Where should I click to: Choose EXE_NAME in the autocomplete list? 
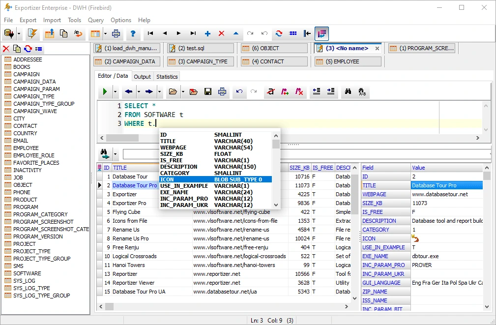[x=215, y=192]
